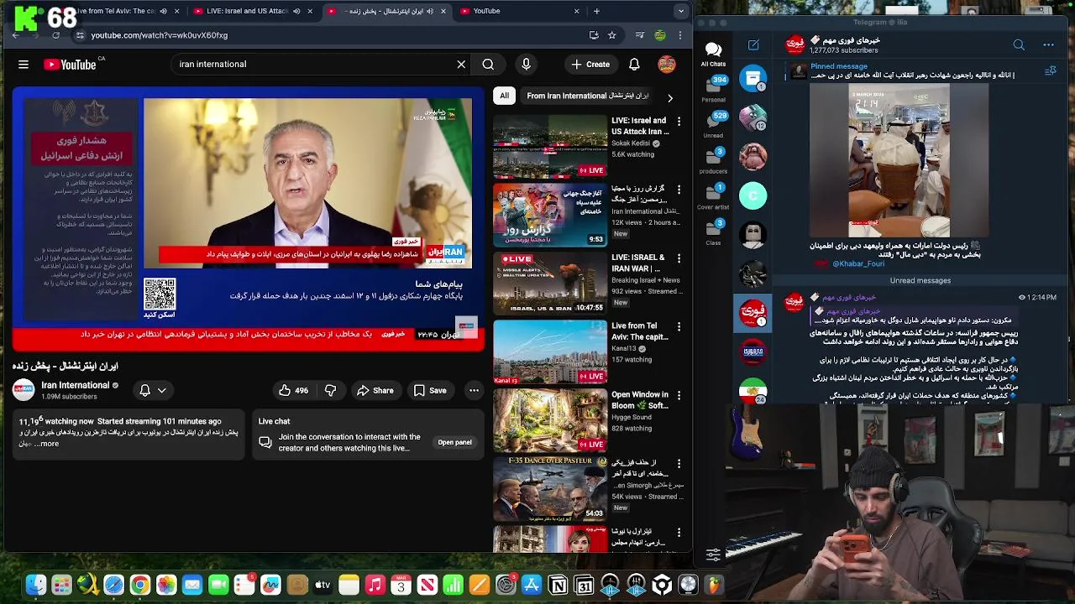Select the 'All' filter chip
The height and width of the screenshot is (604, 1075).
pyautogui.click(x=504, y=96)
